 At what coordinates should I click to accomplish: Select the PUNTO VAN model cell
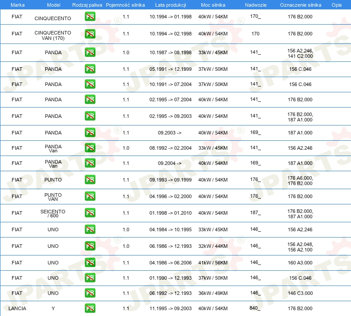click(53, 197)
